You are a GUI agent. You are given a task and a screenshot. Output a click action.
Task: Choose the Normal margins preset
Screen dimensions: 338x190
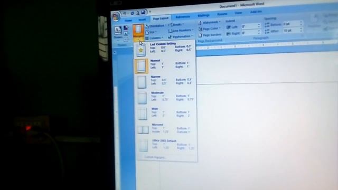[165, 66]
